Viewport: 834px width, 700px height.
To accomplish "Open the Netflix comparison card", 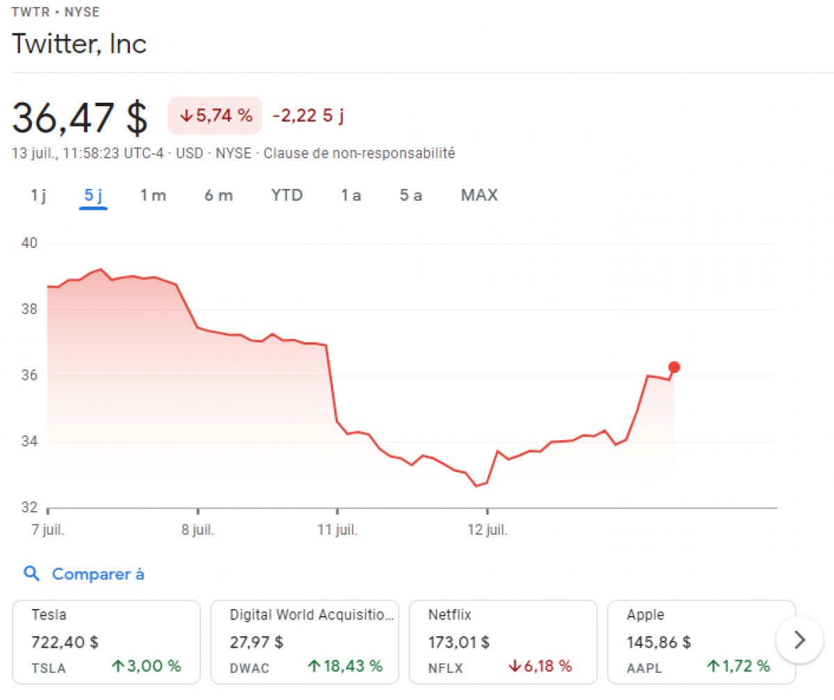I will point(503,640).
